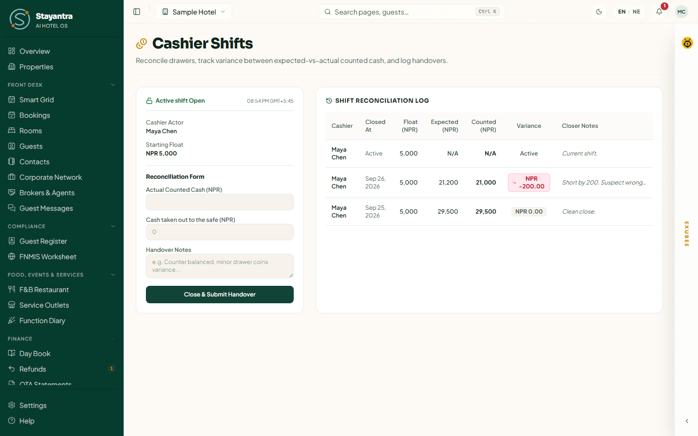Open the notifications bell
The height and width of the screenshot is (436, 698).
pos(659,12)
